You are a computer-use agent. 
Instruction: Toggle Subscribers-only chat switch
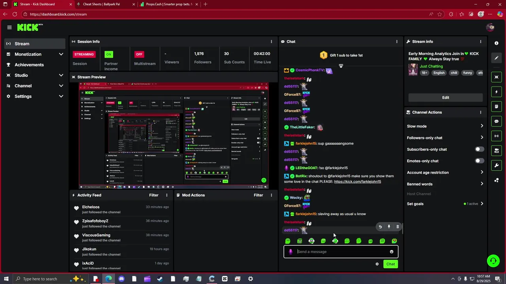[479, 149]
